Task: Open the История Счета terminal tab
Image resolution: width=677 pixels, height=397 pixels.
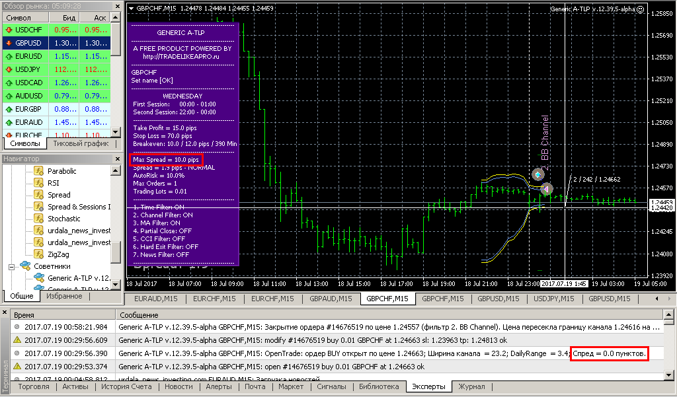Action: 126,386
